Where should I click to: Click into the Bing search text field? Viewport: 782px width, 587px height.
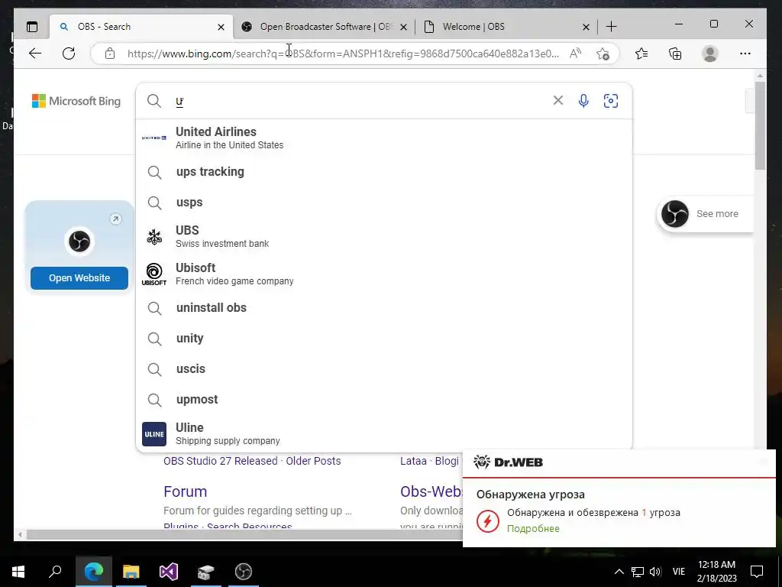359,101
